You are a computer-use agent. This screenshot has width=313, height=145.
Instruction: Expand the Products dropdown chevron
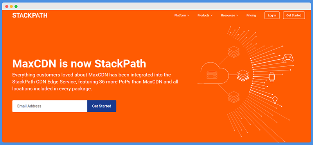coord(212,15)
